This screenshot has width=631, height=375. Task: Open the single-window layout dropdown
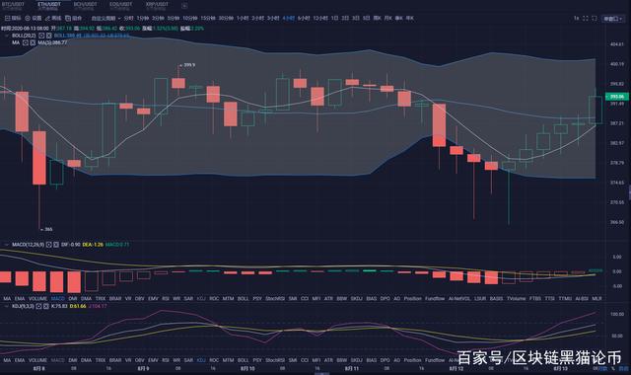612,19
